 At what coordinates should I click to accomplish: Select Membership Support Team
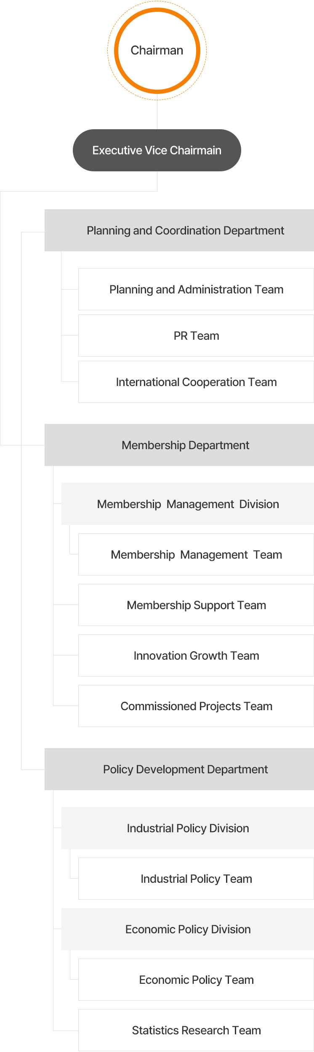coord(196,605)
